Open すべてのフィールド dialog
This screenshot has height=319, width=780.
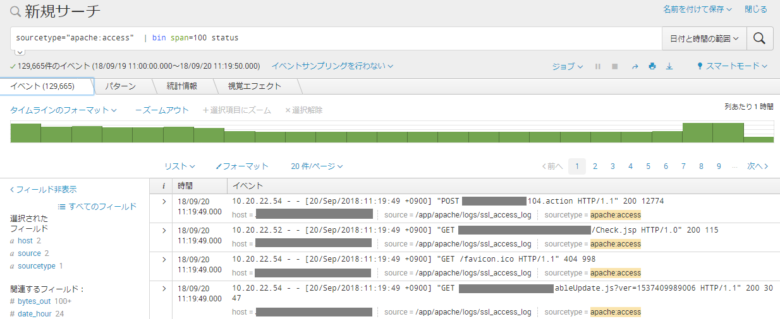click(x=97, y=206)
